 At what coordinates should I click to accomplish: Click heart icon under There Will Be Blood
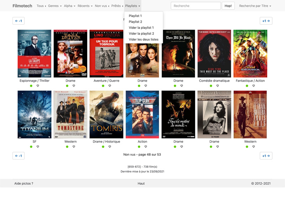182,86
